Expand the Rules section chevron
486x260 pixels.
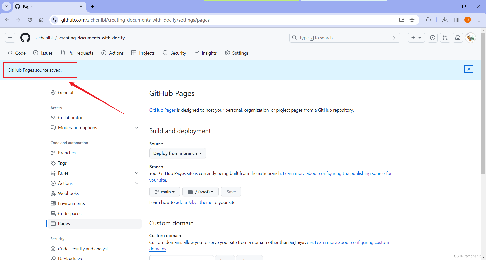coord(137,173)
